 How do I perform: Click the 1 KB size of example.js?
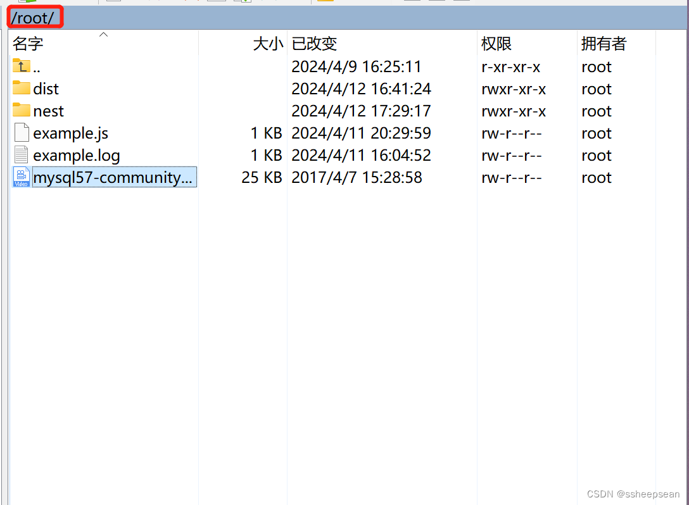[x=266, y=133]
